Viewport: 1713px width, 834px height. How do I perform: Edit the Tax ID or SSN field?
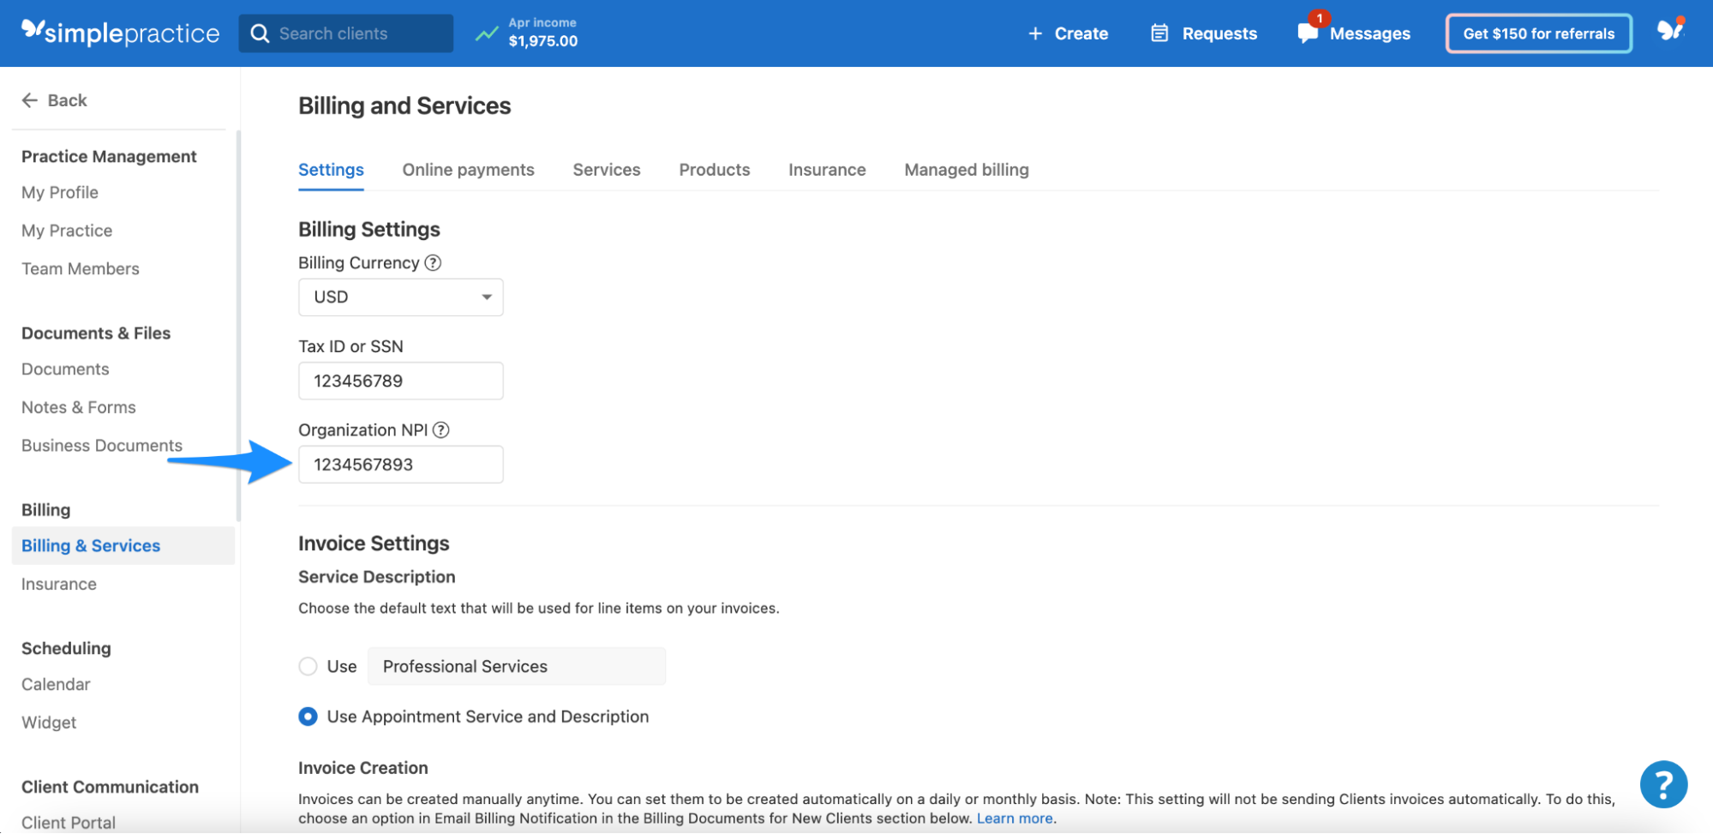click(400, 381)
